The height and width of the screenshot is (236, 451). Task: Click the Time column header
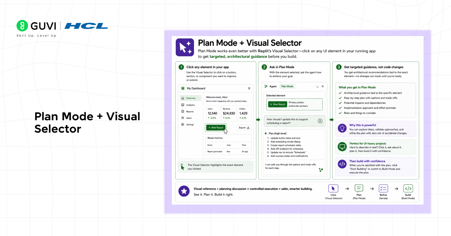click(244, 145)
